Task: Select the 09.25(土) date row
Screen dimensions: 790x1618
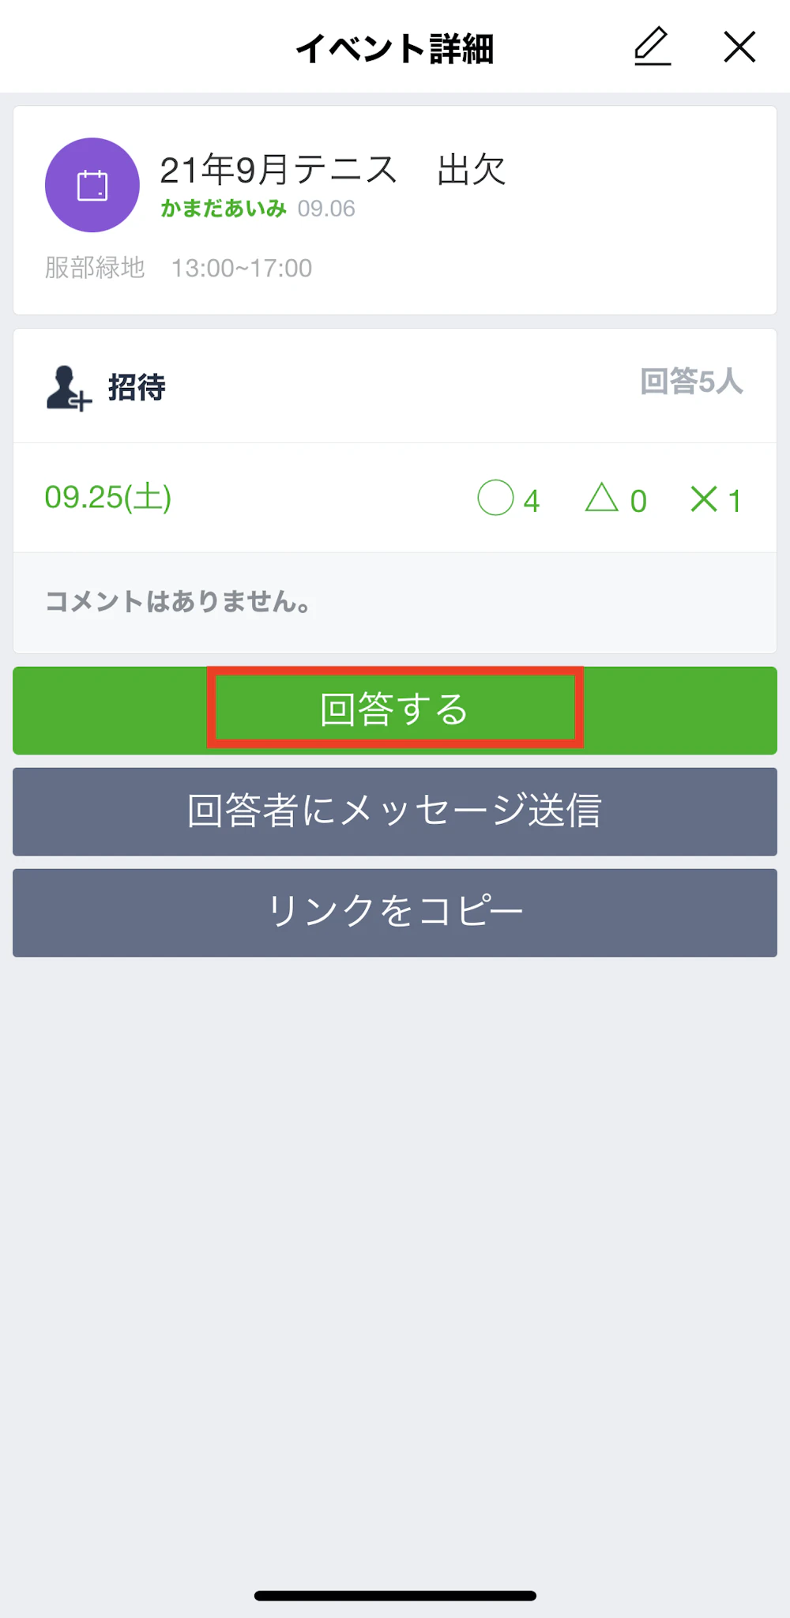Action: pos(108,498)
